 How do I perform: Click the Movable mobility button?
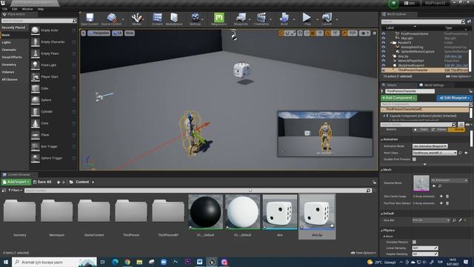[x=456, y=130]
